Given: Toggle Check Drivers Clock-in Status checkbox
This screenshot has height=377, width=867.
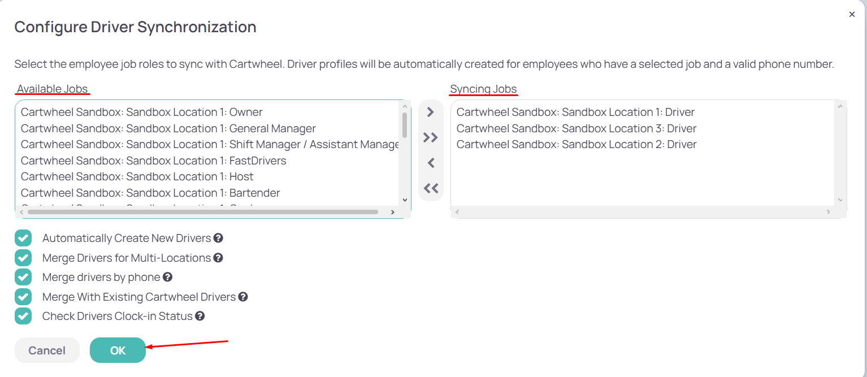Looking at the screenshot, I should 23,316.
